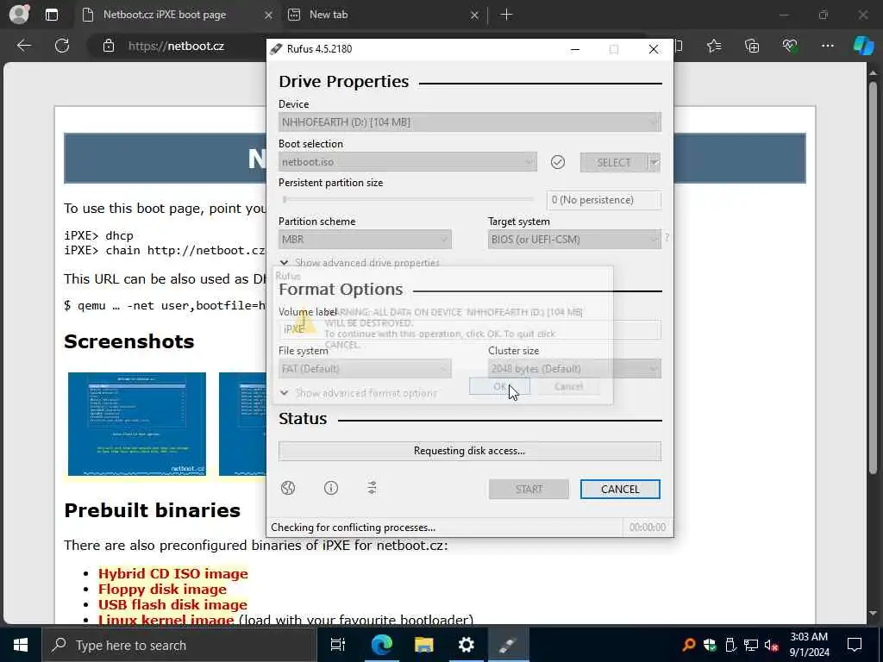The width and height of the screenshot is (883, 662).
Task: View site information lock icon
Action: click(109, 46)
